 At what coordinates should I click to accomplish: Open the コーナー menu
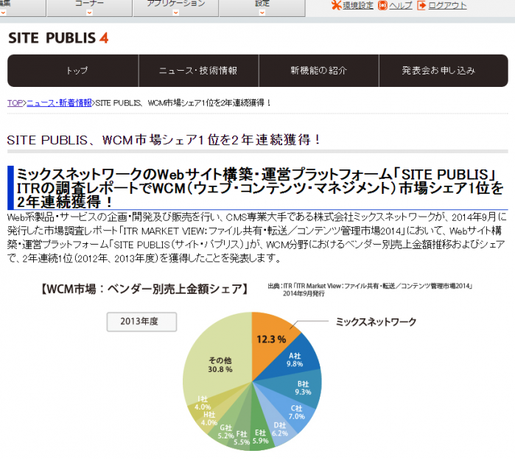point(89,7)
